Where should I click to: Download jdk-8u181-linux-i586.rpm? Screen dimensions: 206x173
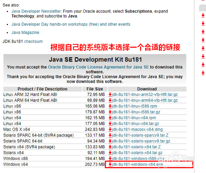click(134, 106)
